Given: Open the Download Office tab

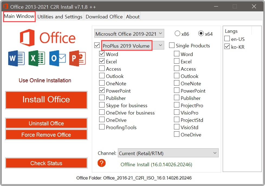Looking at the screenshot, I should tap(104, 17).
